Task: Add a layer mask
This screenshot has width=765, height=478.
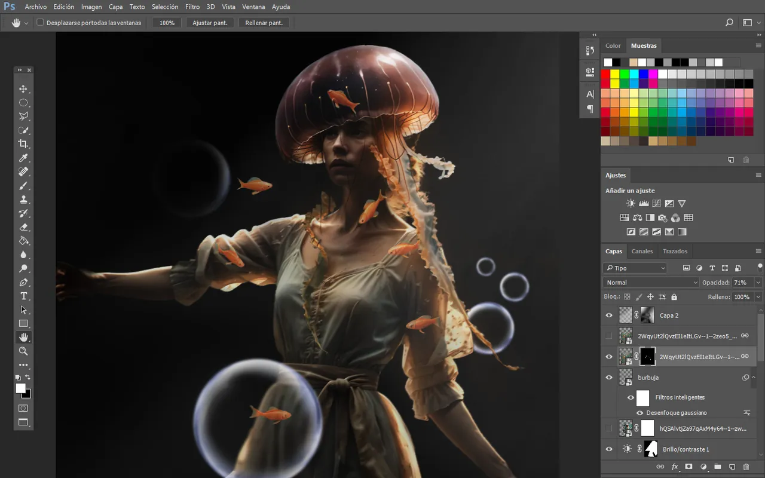Action: click(688, 467)
